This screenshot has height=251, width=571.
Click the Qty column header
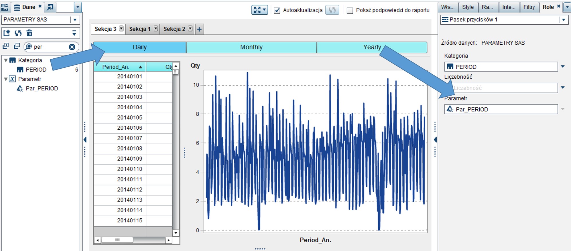[160, 67]
